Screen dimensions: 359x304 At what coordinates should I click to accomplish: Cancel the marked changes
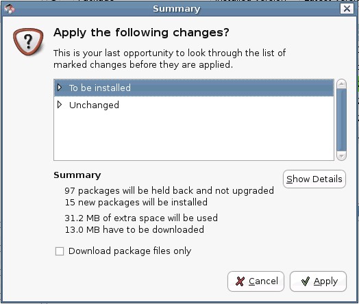(256, 281)
